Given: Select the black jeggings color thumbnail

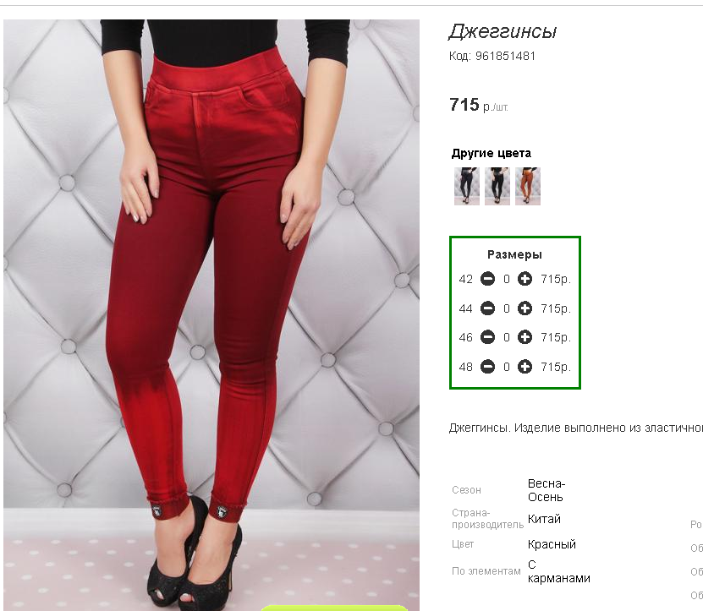Looking at the screenshot, I should pyautogui.click(x=497, y=187).
